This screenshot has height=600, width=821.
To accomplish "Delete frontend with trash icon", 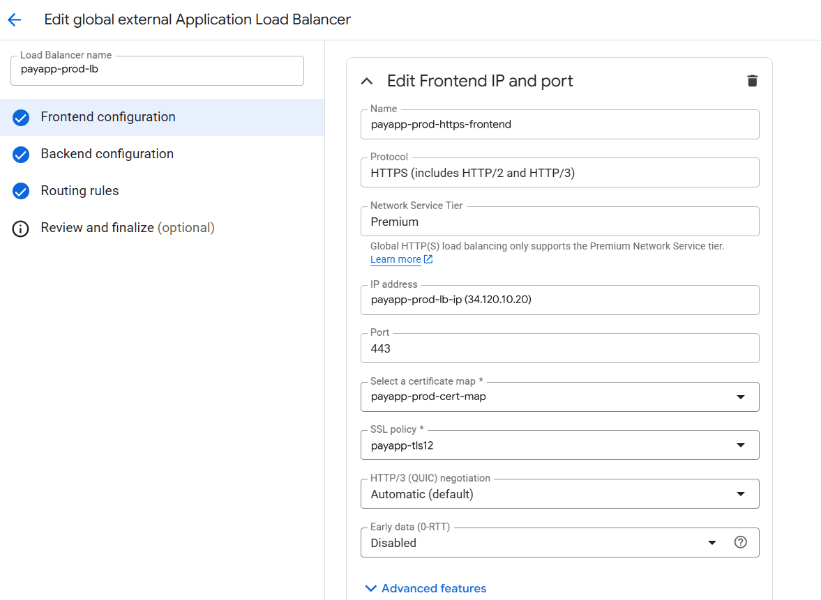I will pos(752,81).
